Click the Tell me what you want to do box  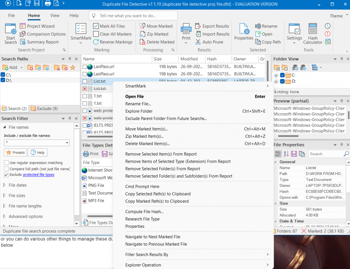(x=133, y=16)
